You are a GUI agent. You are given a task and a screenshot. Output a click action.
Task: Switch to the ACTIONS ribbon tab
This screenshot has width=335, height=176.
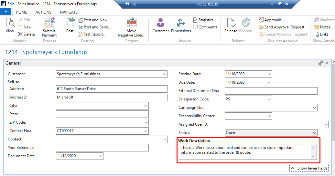[x=43, y=12]
